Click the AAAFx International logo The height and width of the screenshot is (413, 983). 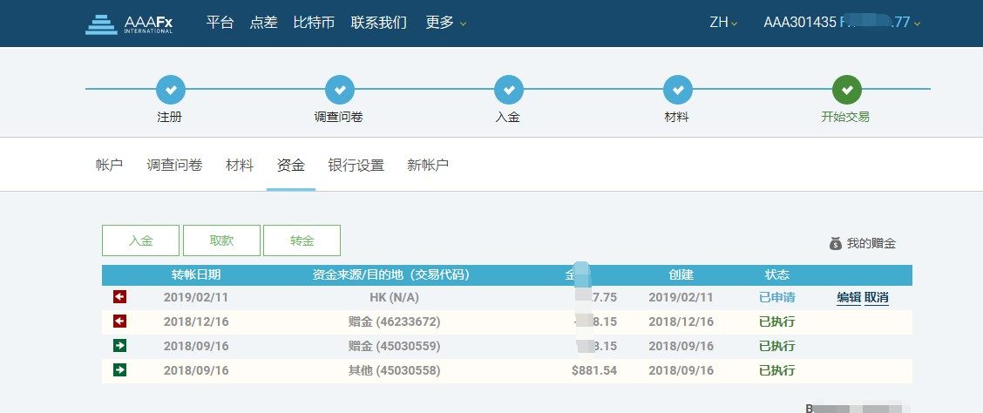coord(129,24)
